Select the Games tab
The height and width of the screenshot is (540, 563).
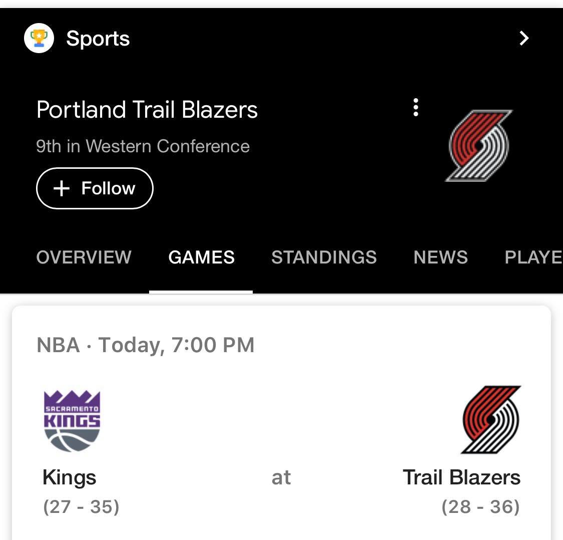(202, 257)
